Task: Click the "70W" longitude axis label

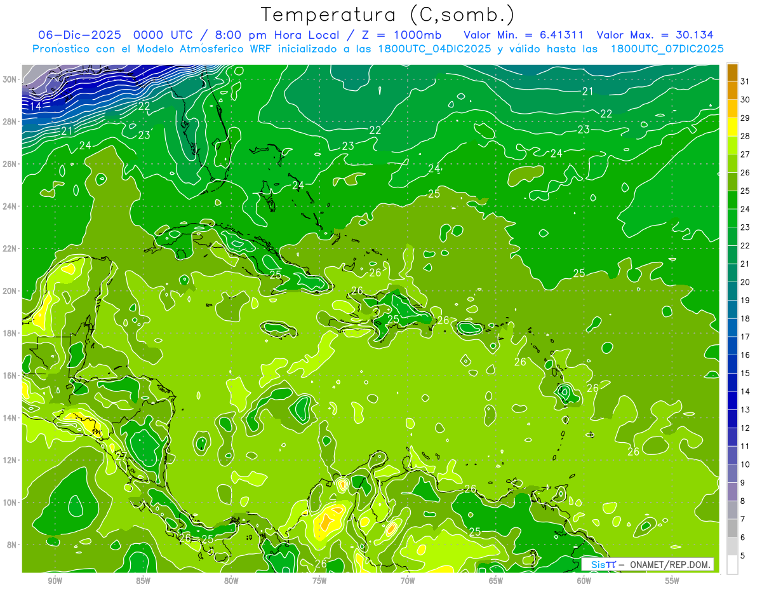Action: 408,581
